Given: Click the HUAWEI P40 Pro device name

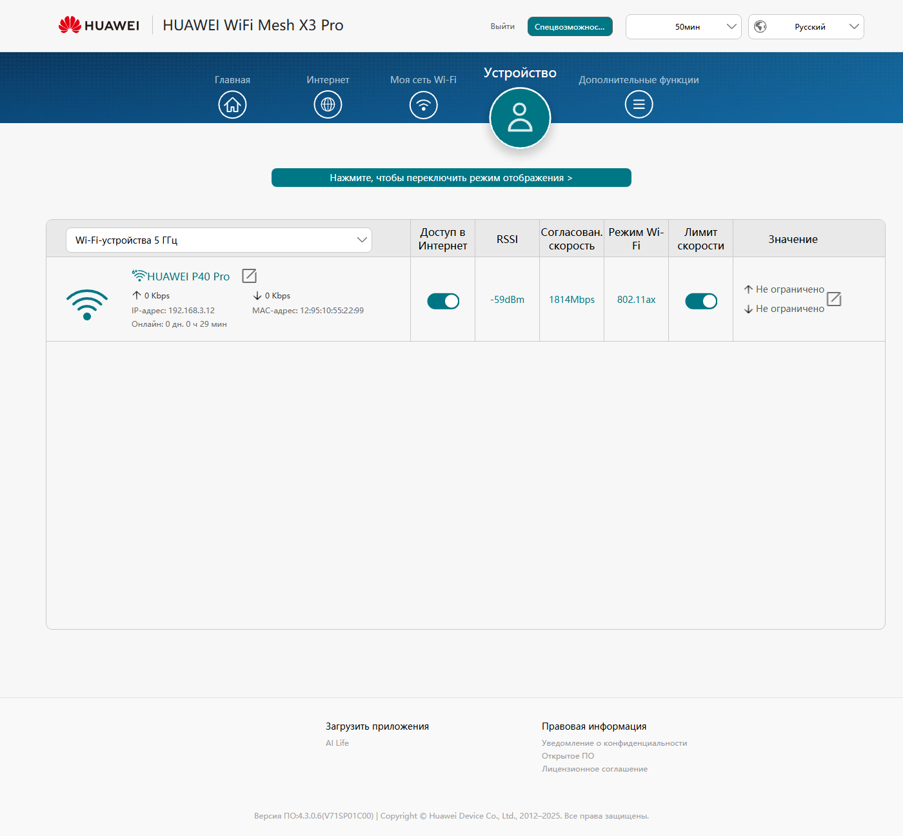Looking at the screenshot, I should pos(188,277).
